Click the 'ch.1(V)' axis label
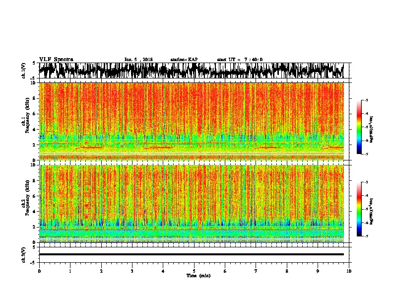This screenshot has height=304, width=393. [24, 71]
